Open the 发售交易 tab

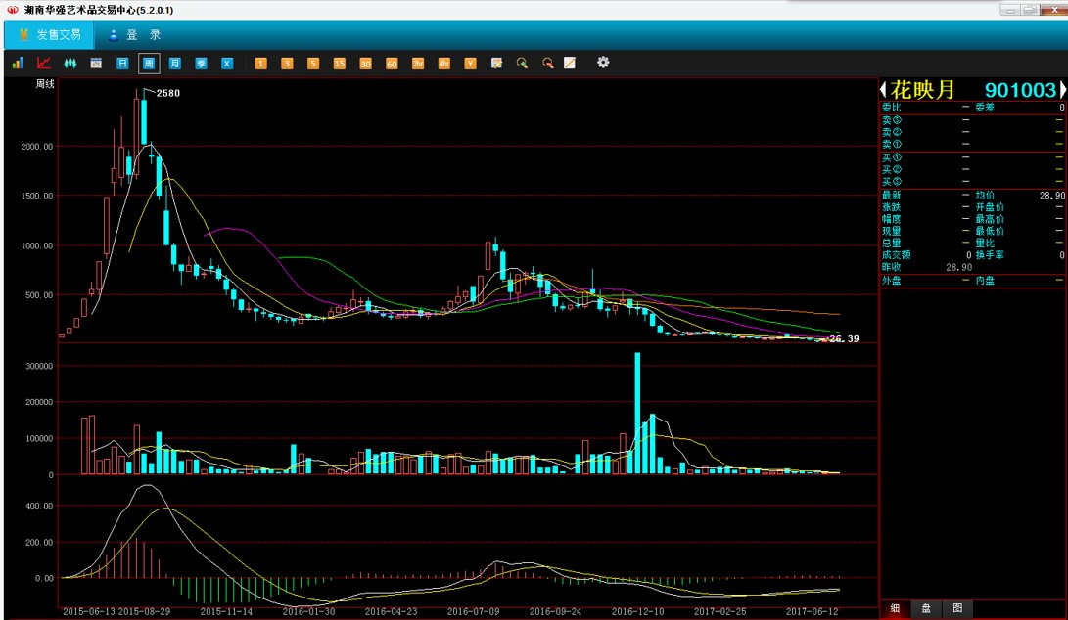click(x=49, y=34)
